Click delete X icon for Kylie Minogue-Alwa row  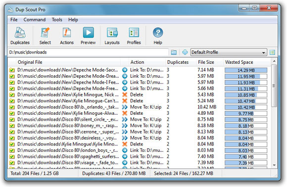click(125, 113)
